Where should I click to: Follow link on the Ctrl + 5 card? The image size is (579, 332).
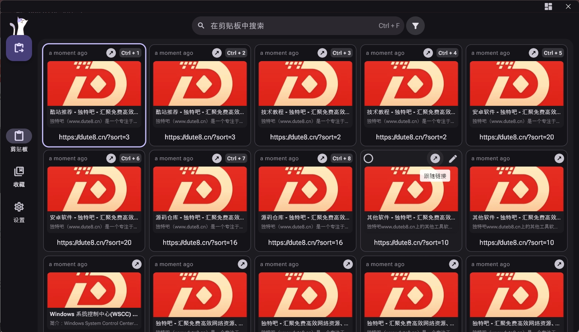(x=534, y=53)
